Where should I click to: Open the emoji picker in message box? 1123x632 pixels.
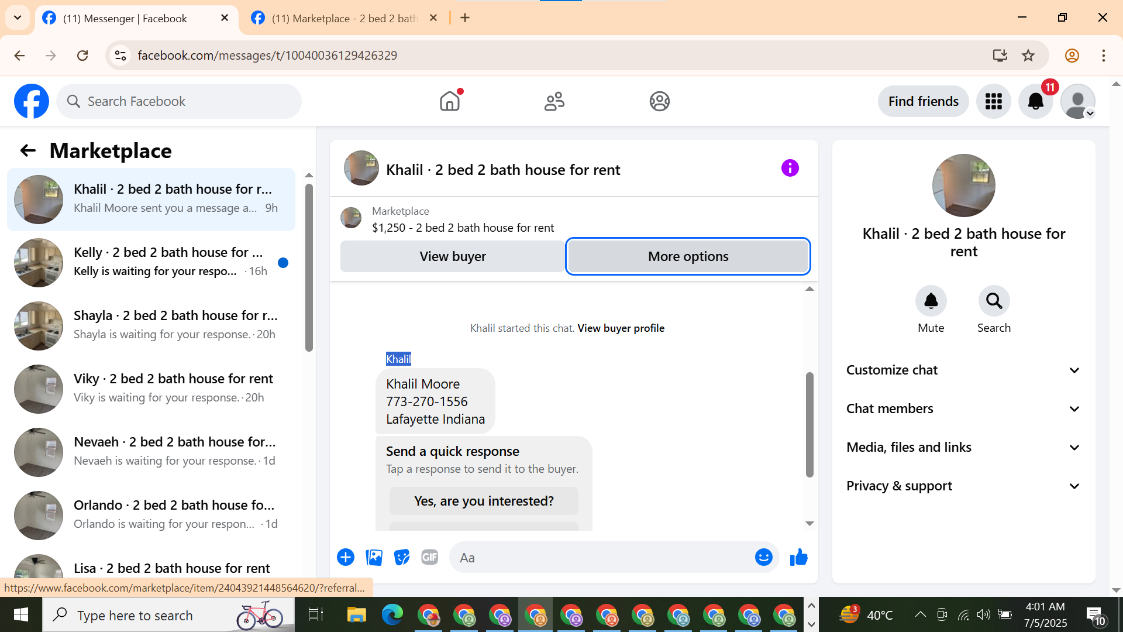pyautogui.click(x=763, y=557)
